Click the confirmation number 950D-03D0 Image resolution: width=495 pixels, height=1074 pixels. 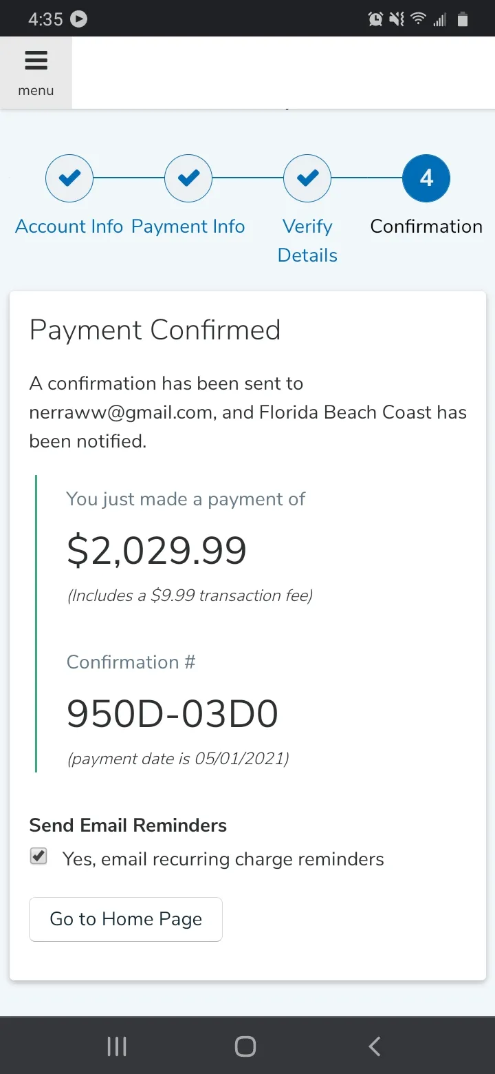click(x=173, y=714)
